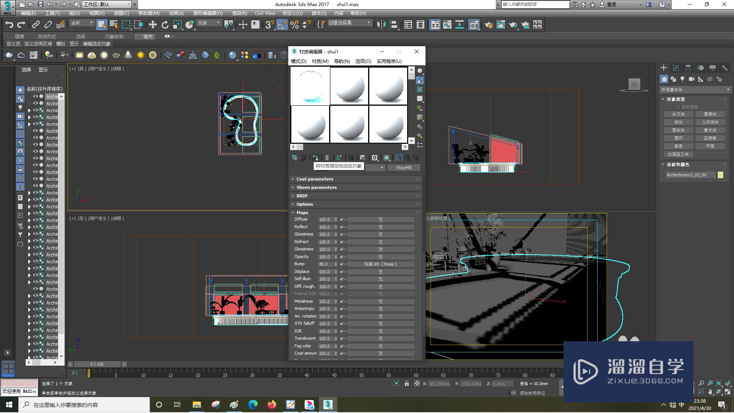Click the 茶壶 teapot creation button
The image size is (734, 413).
click(678, 146)
